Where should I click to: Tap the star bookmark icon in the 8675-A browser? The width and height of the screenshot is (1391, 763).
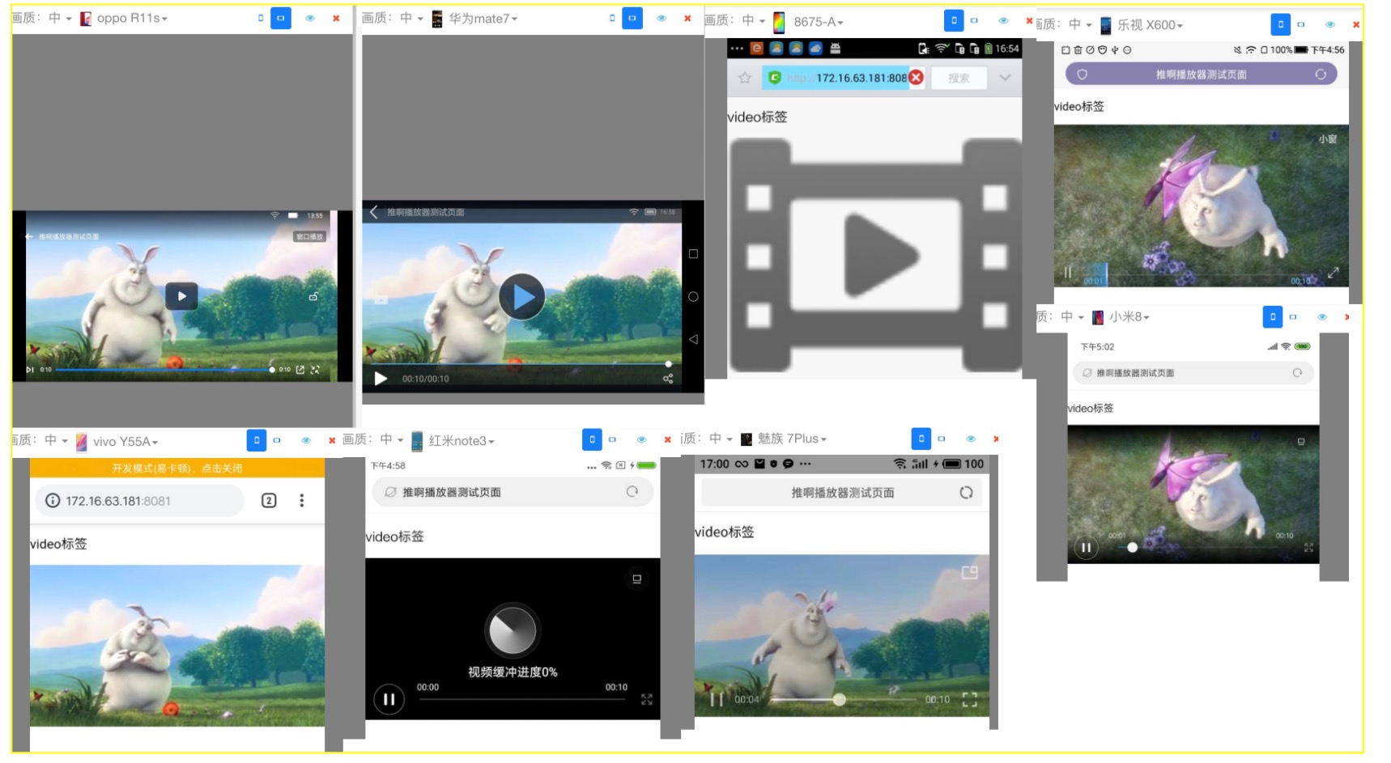745,78
